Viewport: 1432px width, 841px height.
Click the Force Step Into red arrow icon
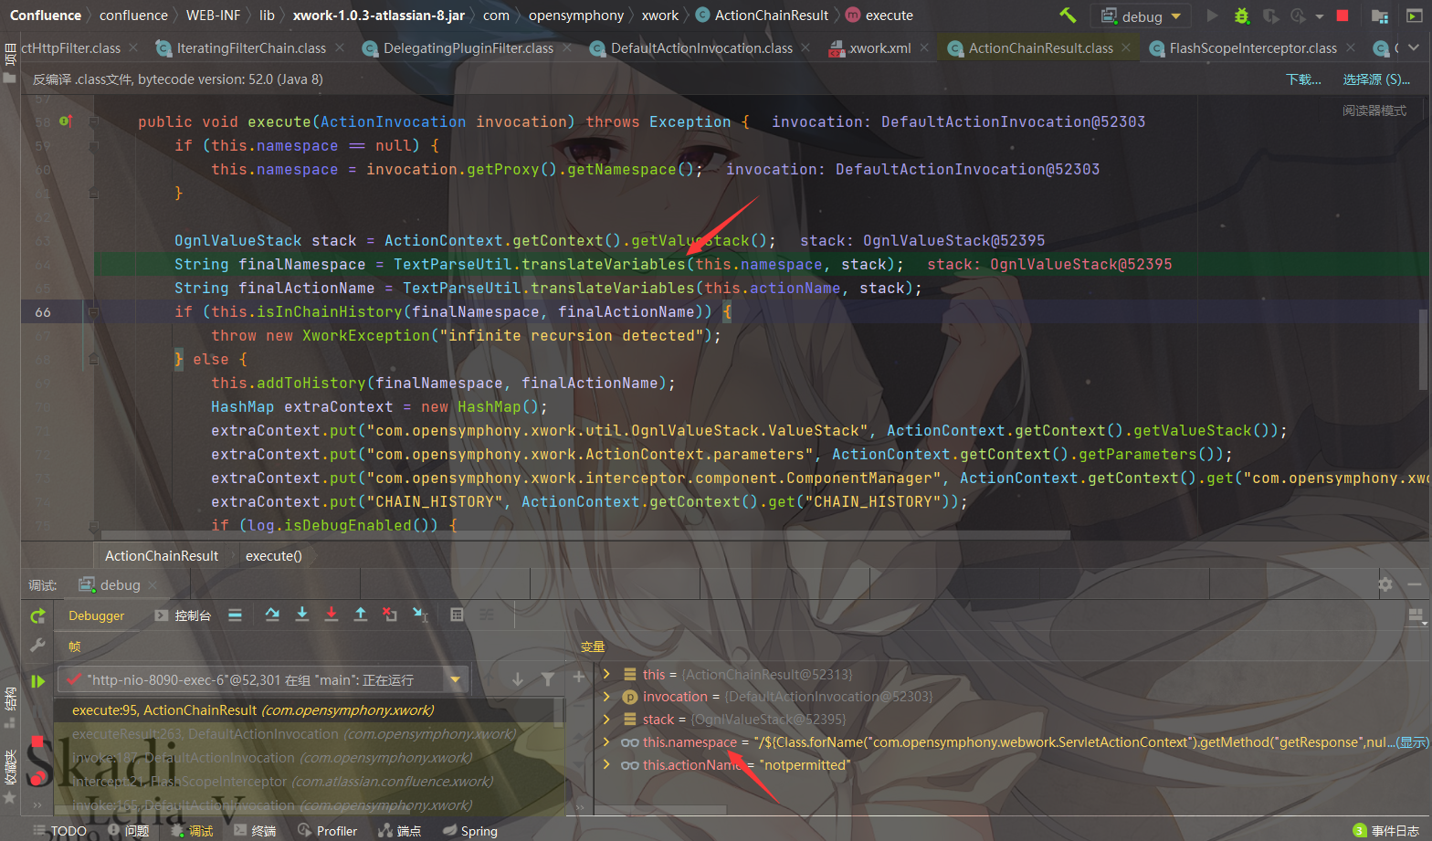[332, 615]
